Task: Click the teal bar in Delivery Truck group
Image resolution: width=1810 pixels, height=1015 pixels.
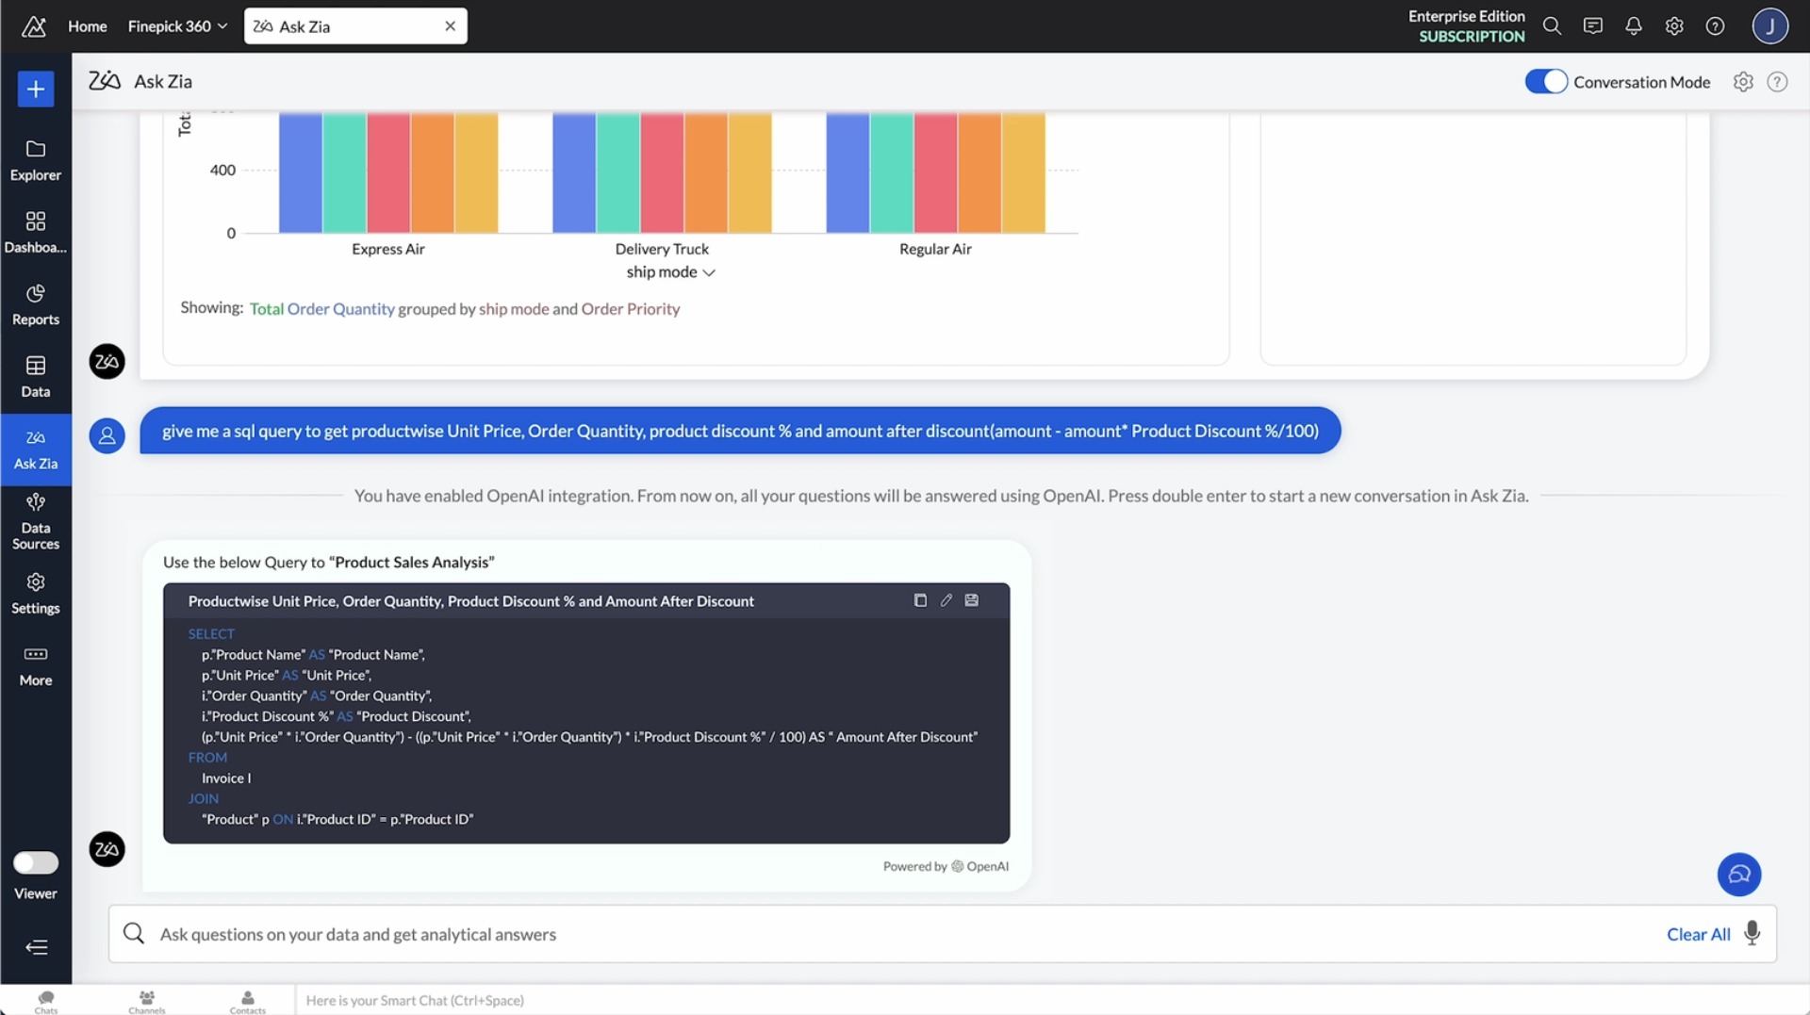Action: 617,172
